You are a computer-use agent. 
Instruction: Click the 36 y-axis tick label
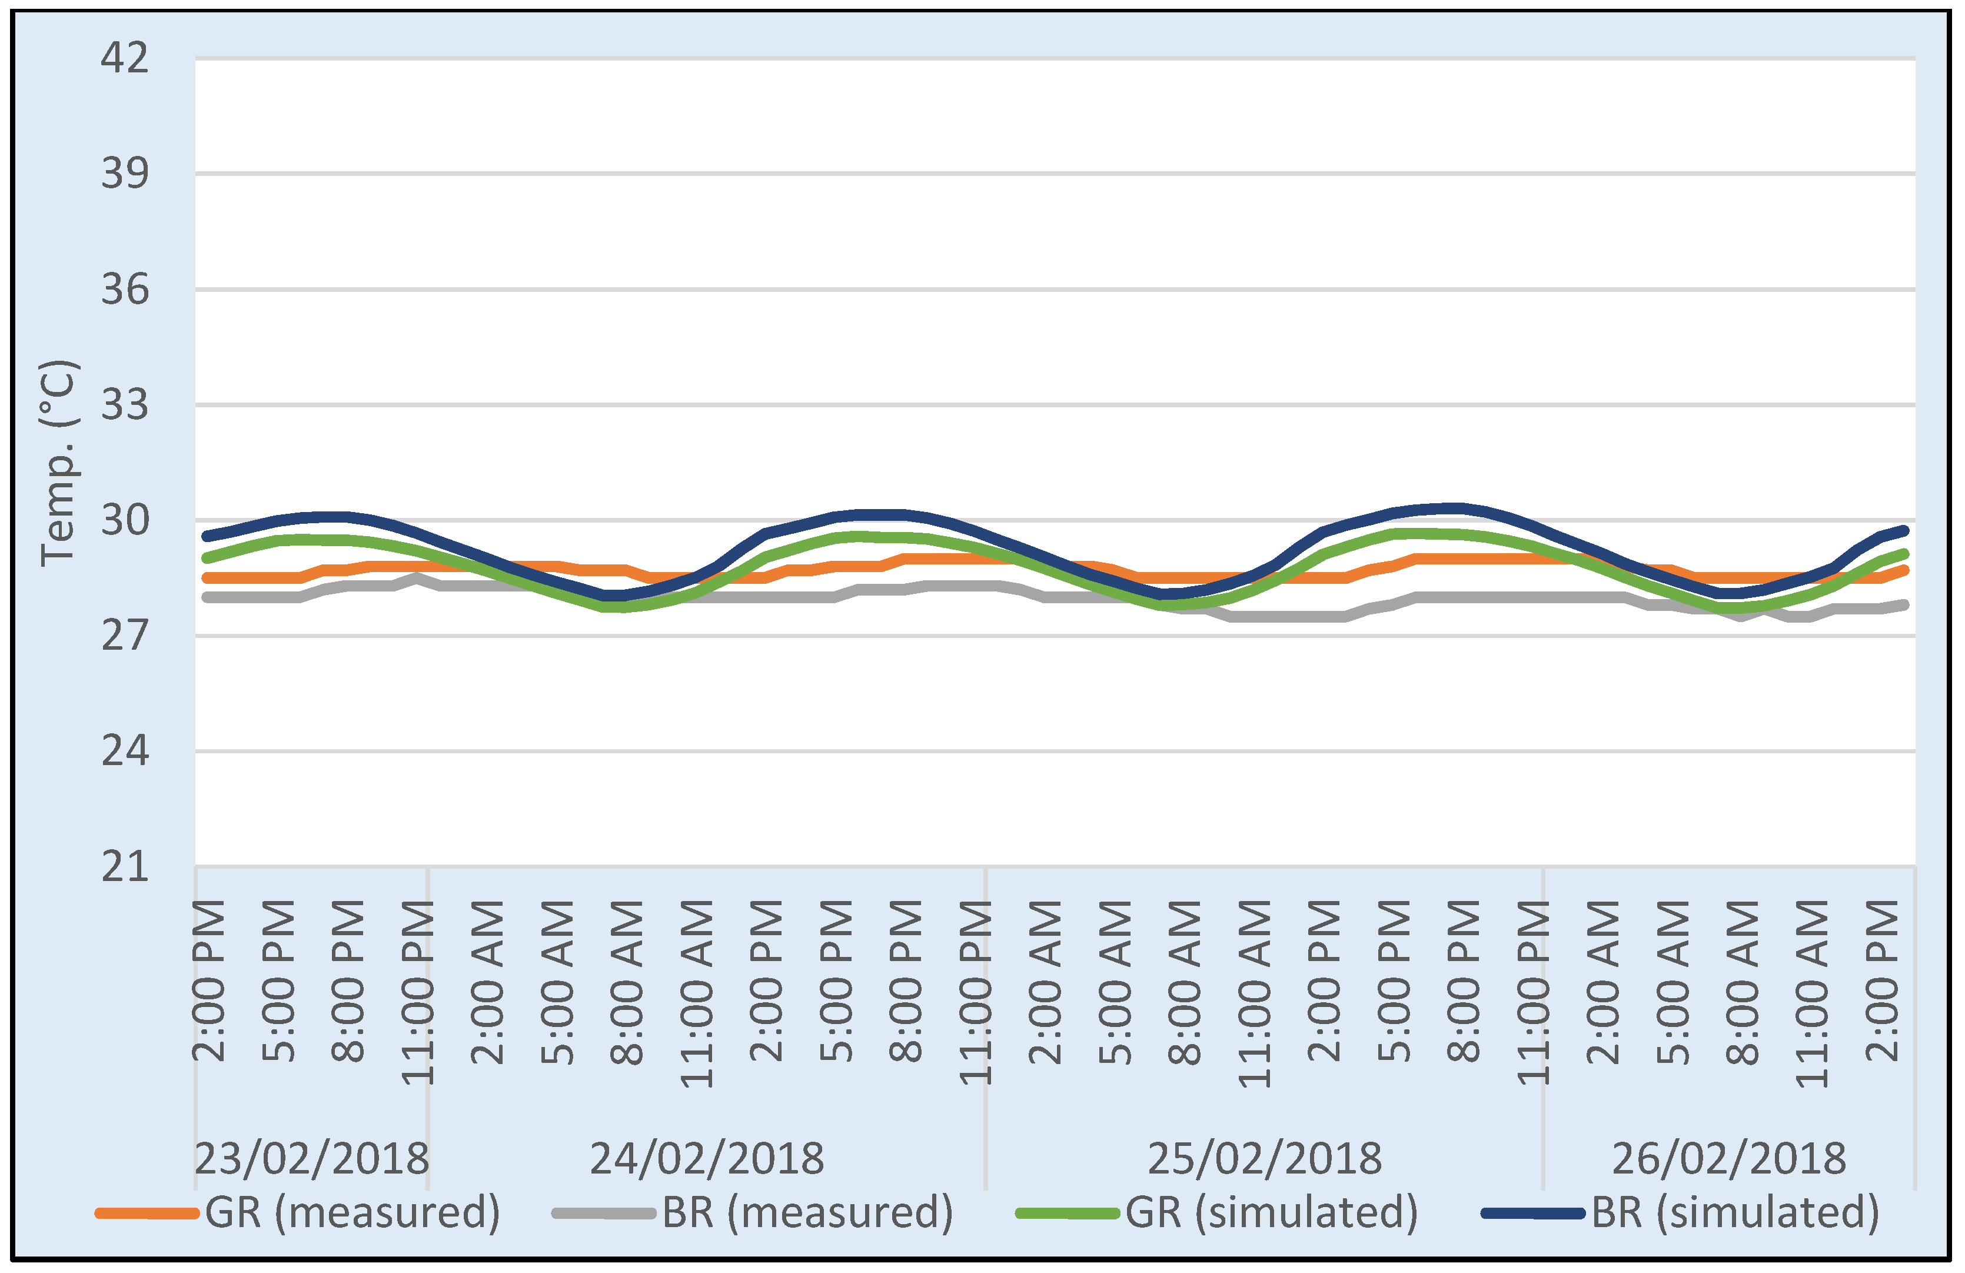[x=125, y=290]
